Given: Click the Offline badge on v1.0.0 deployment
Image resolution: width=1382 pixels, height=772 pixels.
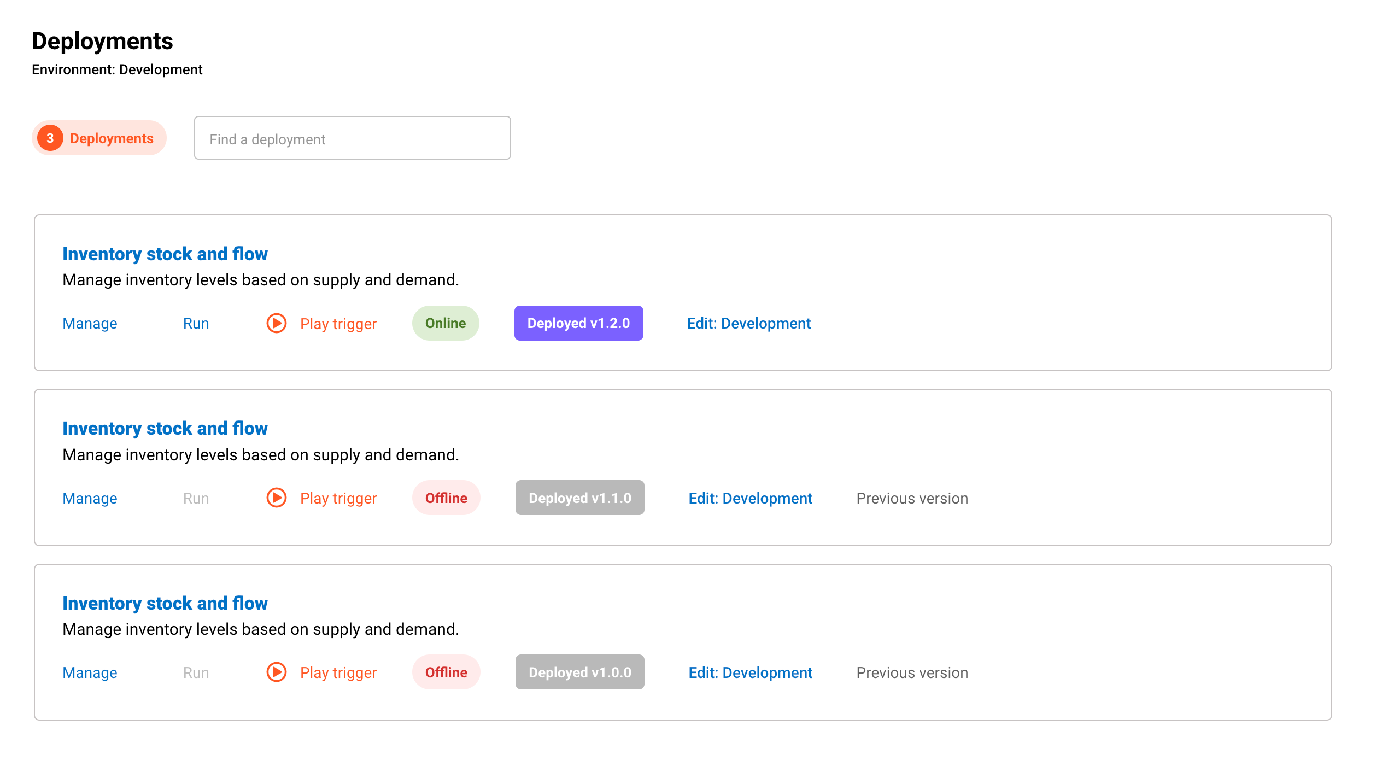Looking at the screenshot, I should click(x=446, y=672).
